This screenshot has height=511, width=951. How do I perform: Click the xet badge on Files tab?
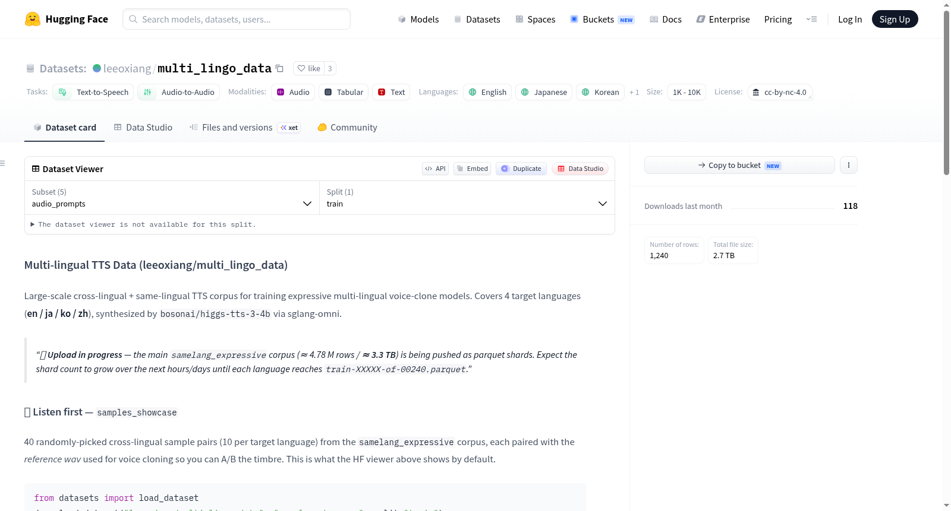pos(289,128)
